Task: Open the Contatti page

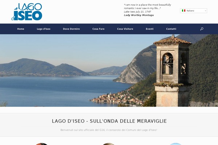Action: [x=171, y=29]
